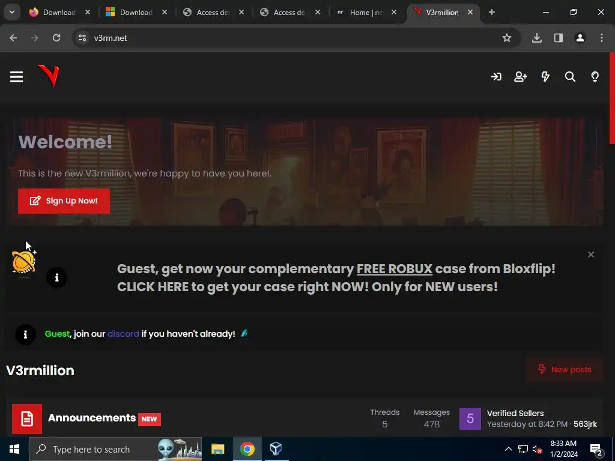Image resolution: width=615 pixels, height=461 pixels.
Task: Open the notification center icon
Action: click(596, 450)
